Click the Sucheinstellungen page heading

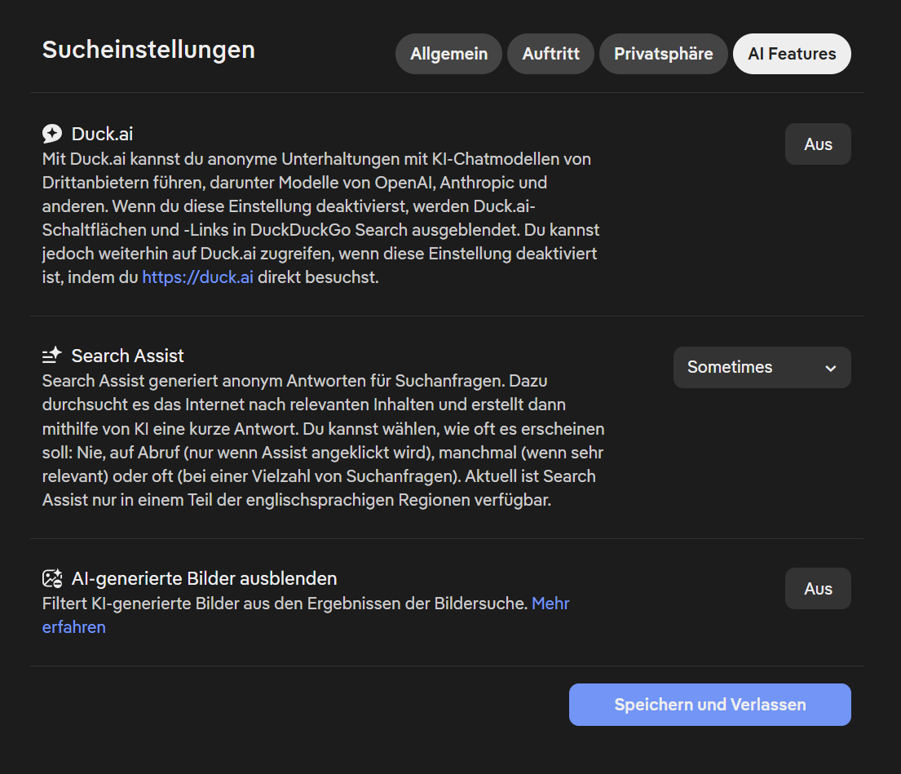[x=148, y=50]
